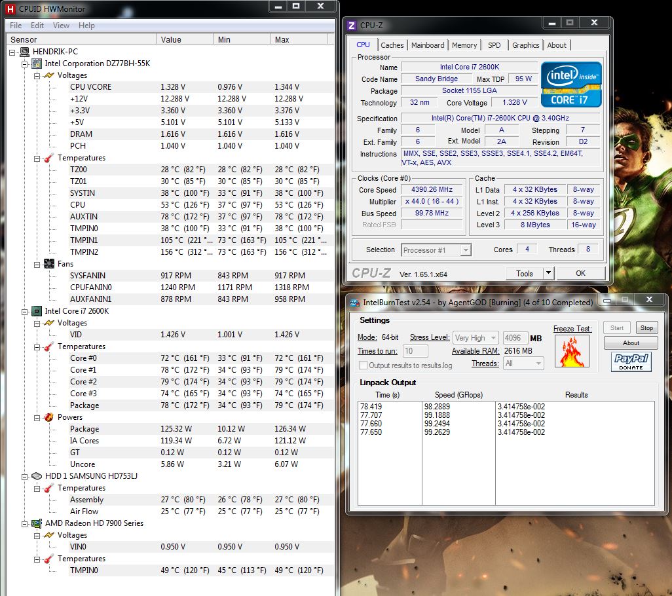Click the Intel inside Core i7 logo
This screenshot has width=672, height=596.
(571, 84)
